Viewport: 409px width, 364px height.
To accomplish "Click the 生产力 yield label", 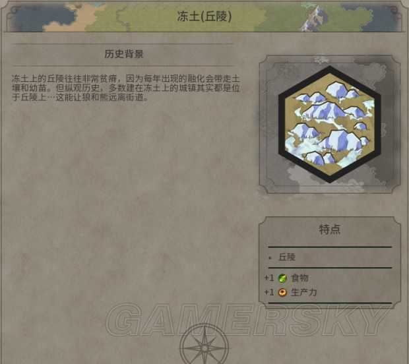I will click(304, 292).
